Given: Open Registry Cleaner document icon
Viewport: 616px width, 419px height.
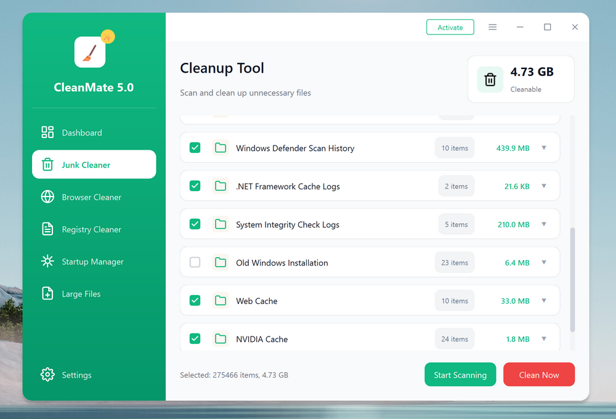Looking at the screenshot, I should pos(47,229).
